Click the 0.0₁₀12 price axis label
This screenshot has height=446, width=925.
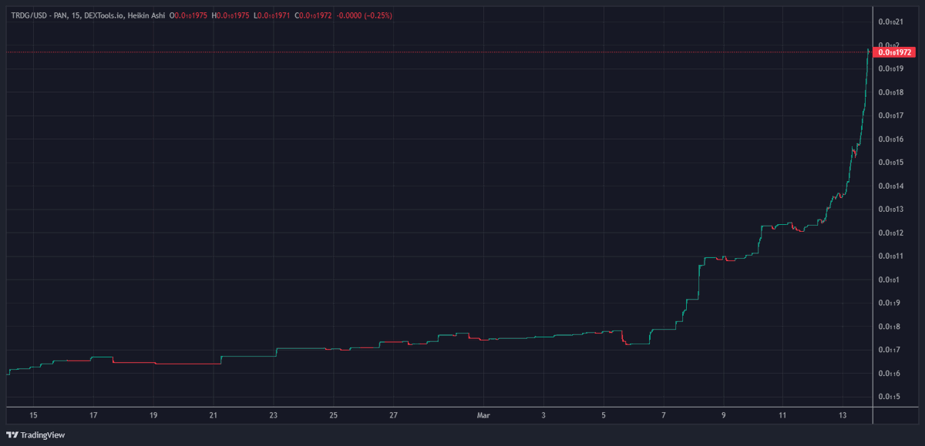point(890,233)
